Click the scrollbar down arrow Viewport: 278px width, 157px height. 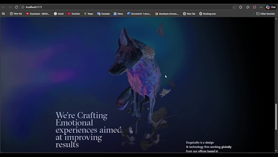click(x=276, y=151)
